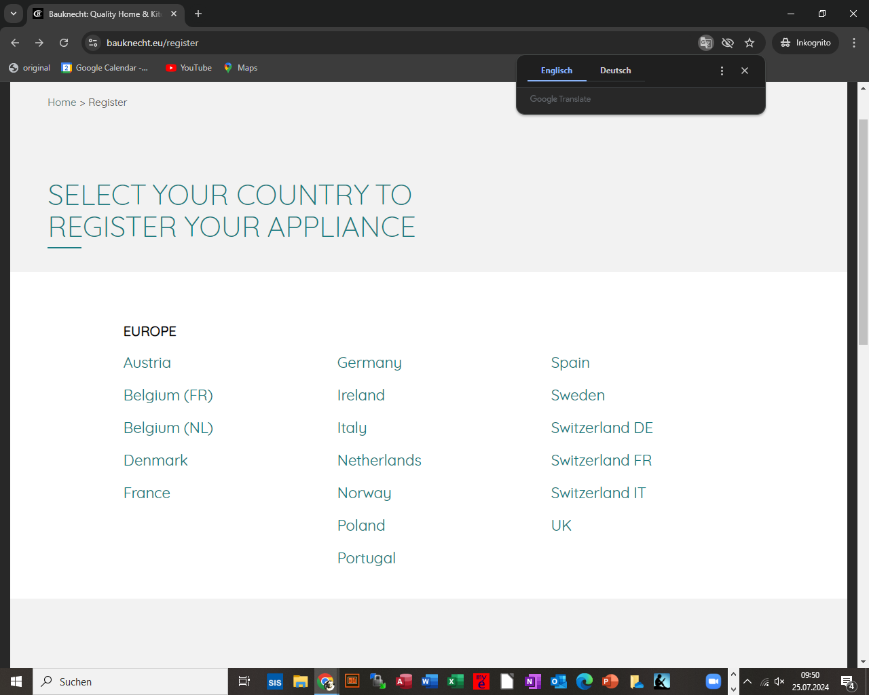The width and height of the screenshot is (869, 695).
Task: Click the Windows taskbar search box
Action: pos(130,681)
